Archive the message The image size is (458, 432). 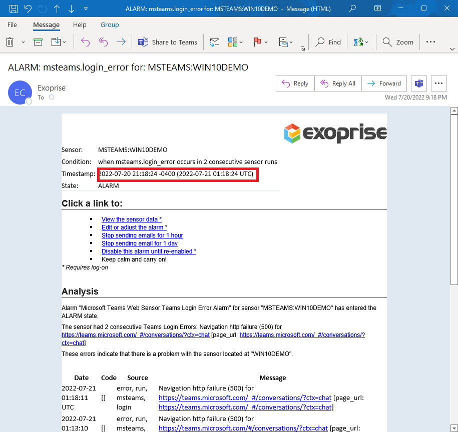[38, 42]
